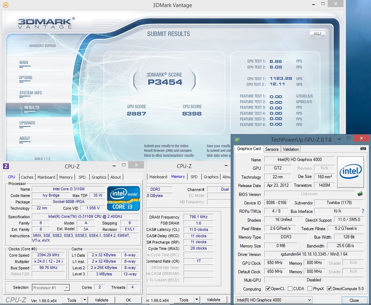Open SPD tab in second CPU-Z window
371x305 pixels.
click(x=194, y=177)
